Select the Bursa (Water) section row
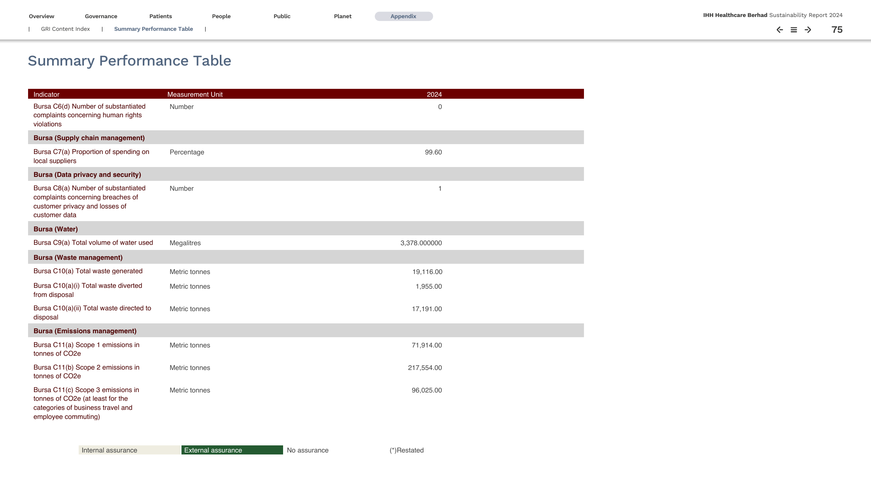This screenshot has height=490, width=871. (x=306, y=229)
